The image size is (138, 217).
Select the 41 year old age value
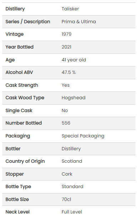pyautogui.click(x=74, y=60)
